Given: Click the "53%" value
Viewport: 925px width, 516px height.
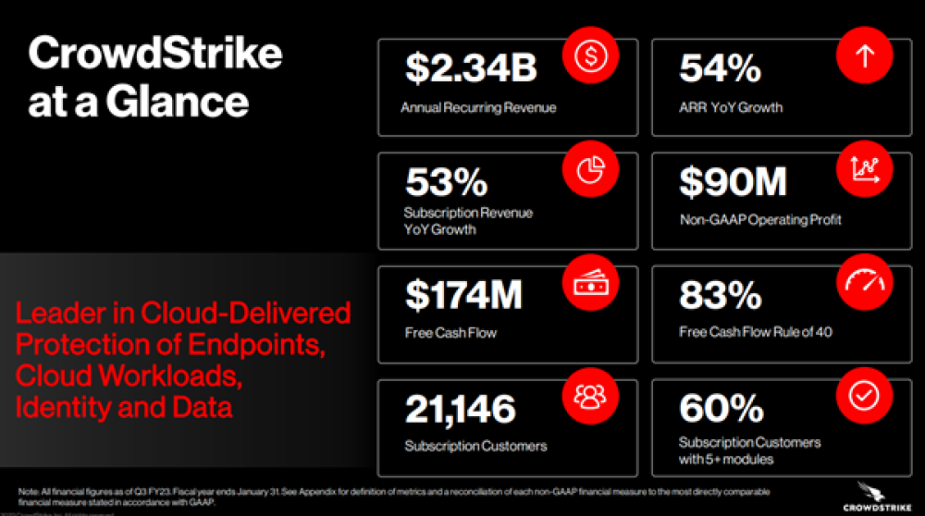Looking at the screenshot, I should (x=447, y=181).
